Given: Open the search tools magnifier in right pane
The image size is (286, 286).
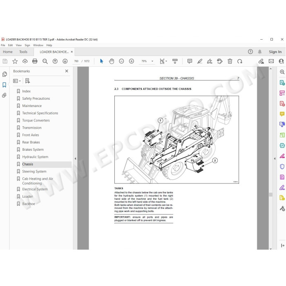Looking at the screenshot, I should click(282, 72).
